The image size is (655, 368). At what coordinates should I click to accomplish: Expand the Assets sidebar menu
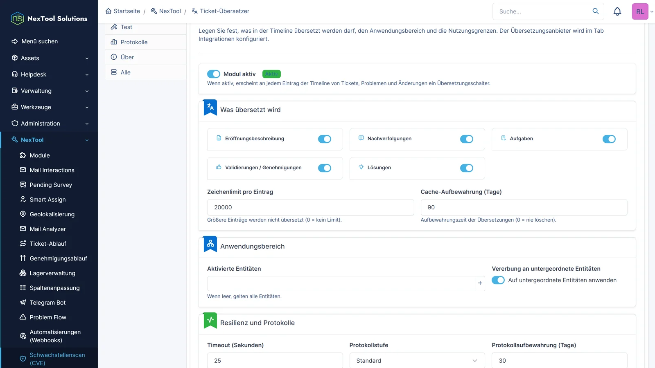click(x=50, y=58)
